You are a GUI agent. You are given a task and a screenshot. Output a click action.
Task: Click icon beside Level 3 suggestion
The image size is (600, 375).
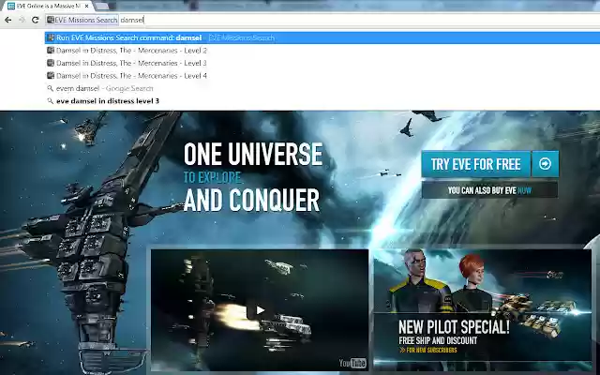pos(50,63)
